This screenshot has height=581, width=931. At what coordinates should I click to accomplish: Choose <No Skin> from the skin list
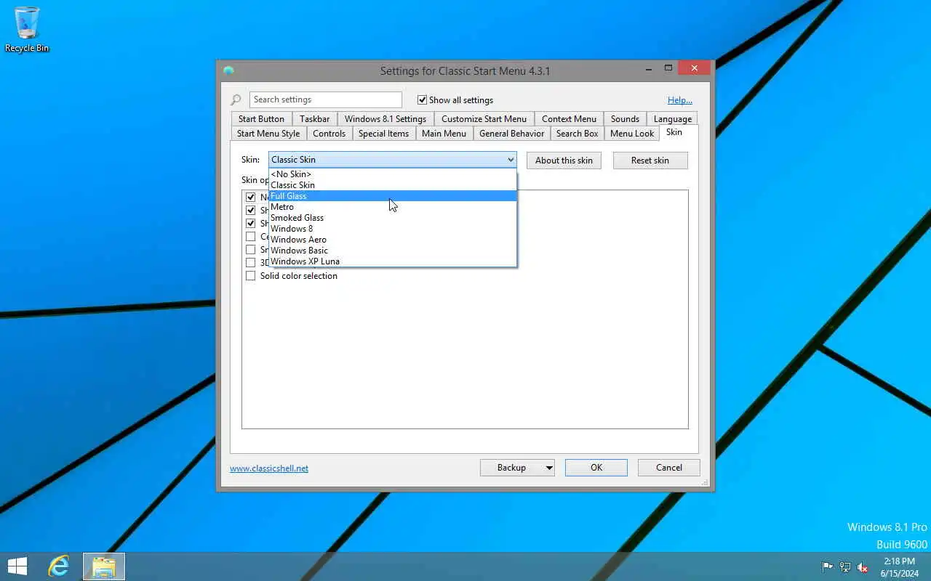coord(393,174)
